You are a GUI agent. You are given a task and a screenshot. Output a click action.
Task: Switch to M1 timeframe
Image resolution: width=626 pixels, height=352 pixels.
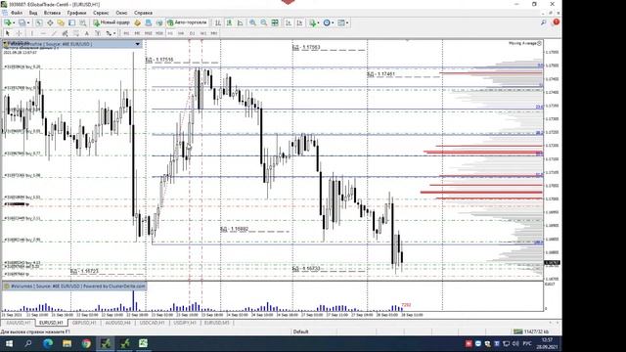(x=126, y=33)
